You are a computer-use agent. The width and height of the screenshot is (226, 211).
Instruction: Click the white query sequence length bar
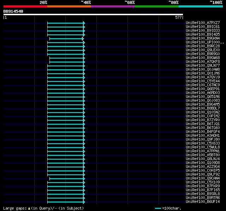point(93,14)
